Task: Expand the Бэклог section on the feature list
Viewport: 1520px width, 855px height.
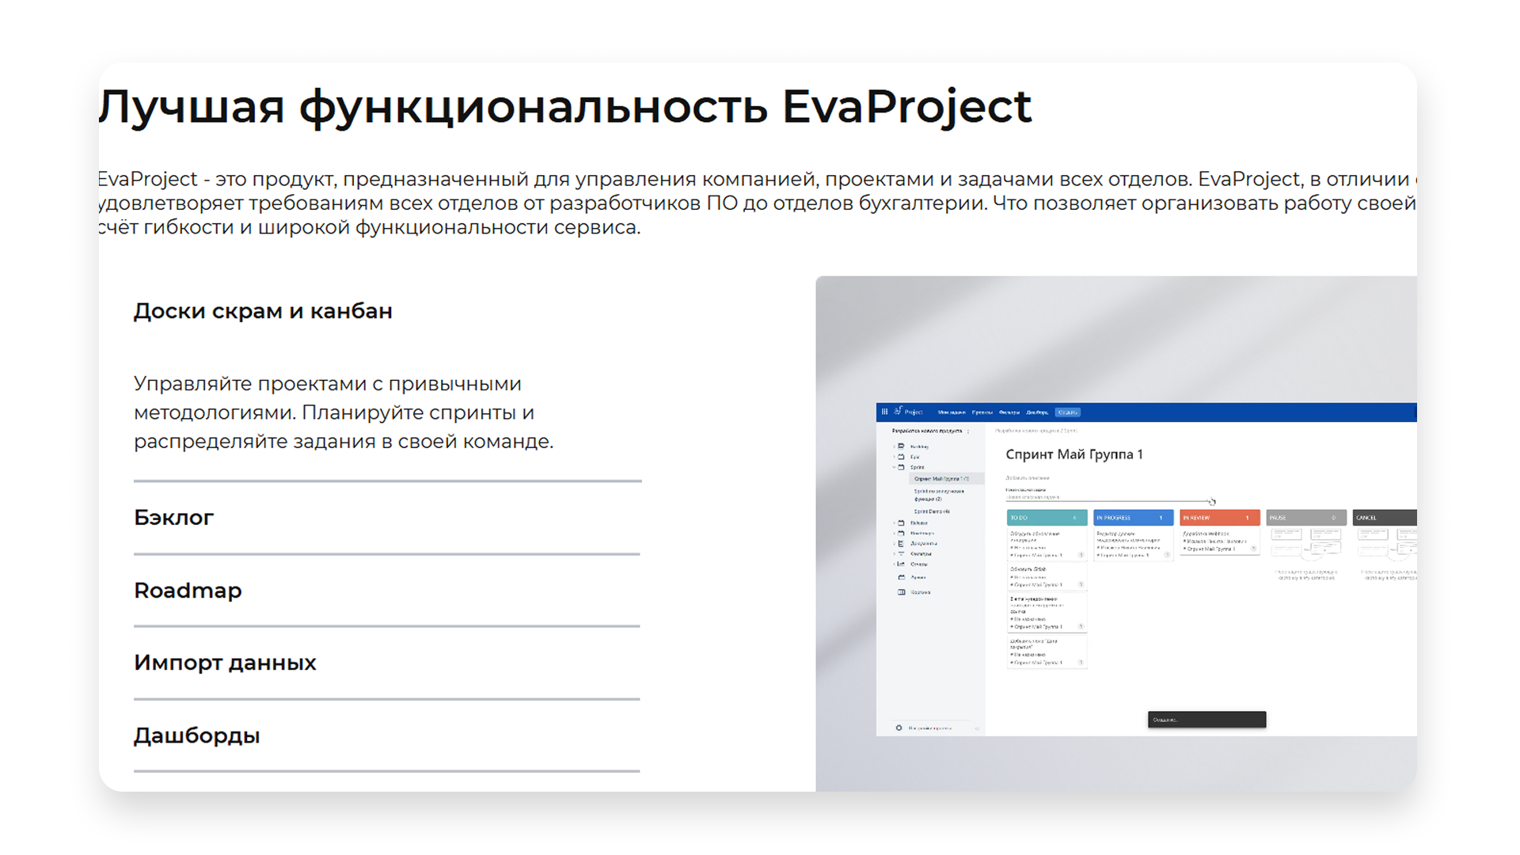Action: point(174,517)
